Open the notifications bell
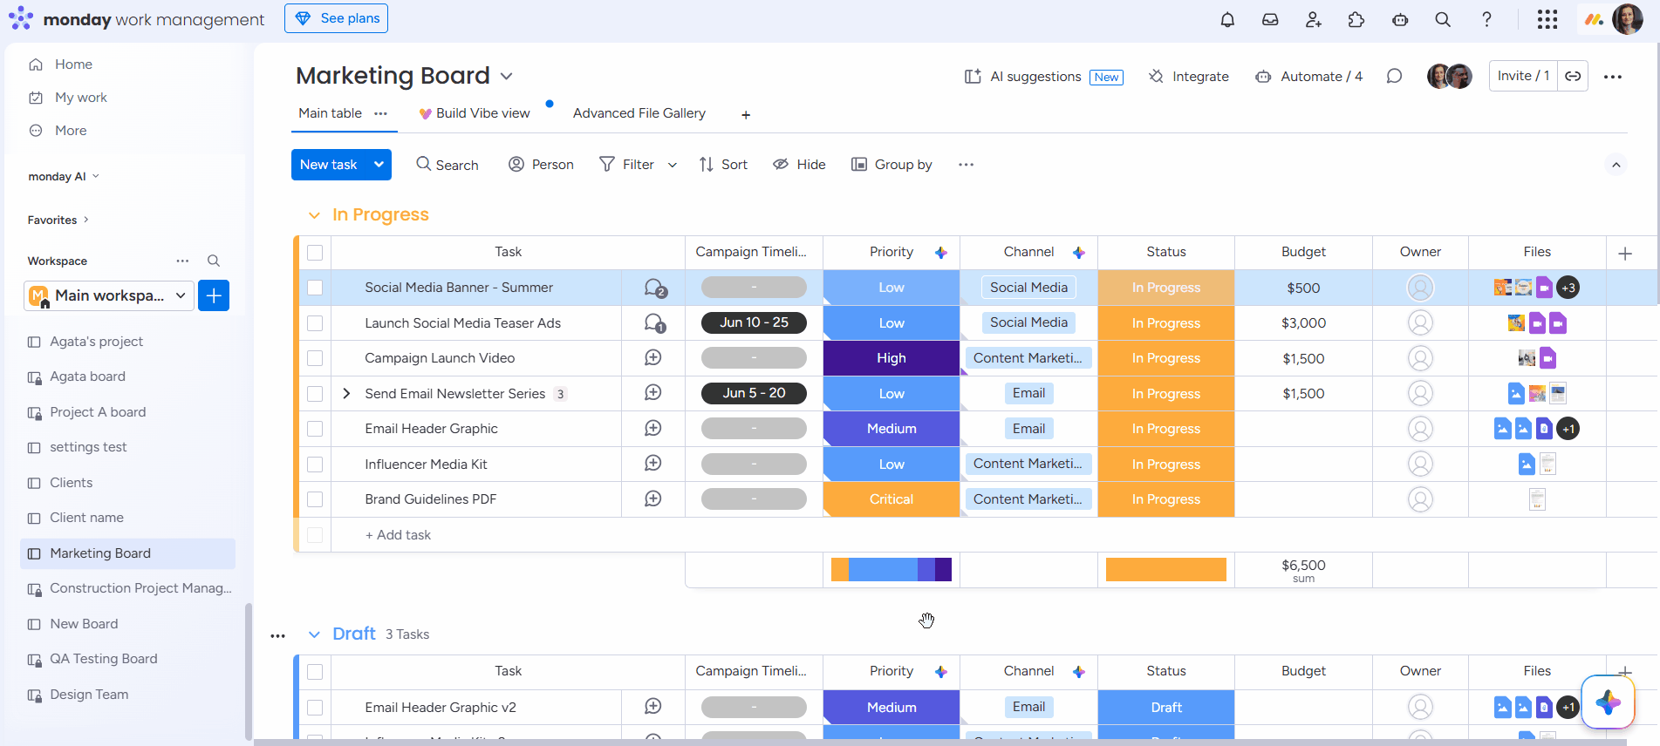 coord(1227,19)
